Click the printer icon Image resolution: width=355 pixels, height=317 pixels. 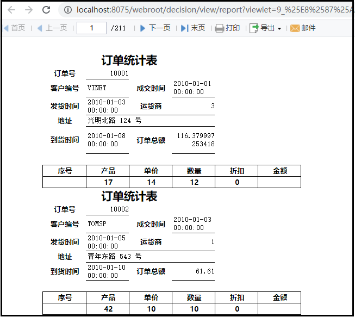(x=219, y=28)
